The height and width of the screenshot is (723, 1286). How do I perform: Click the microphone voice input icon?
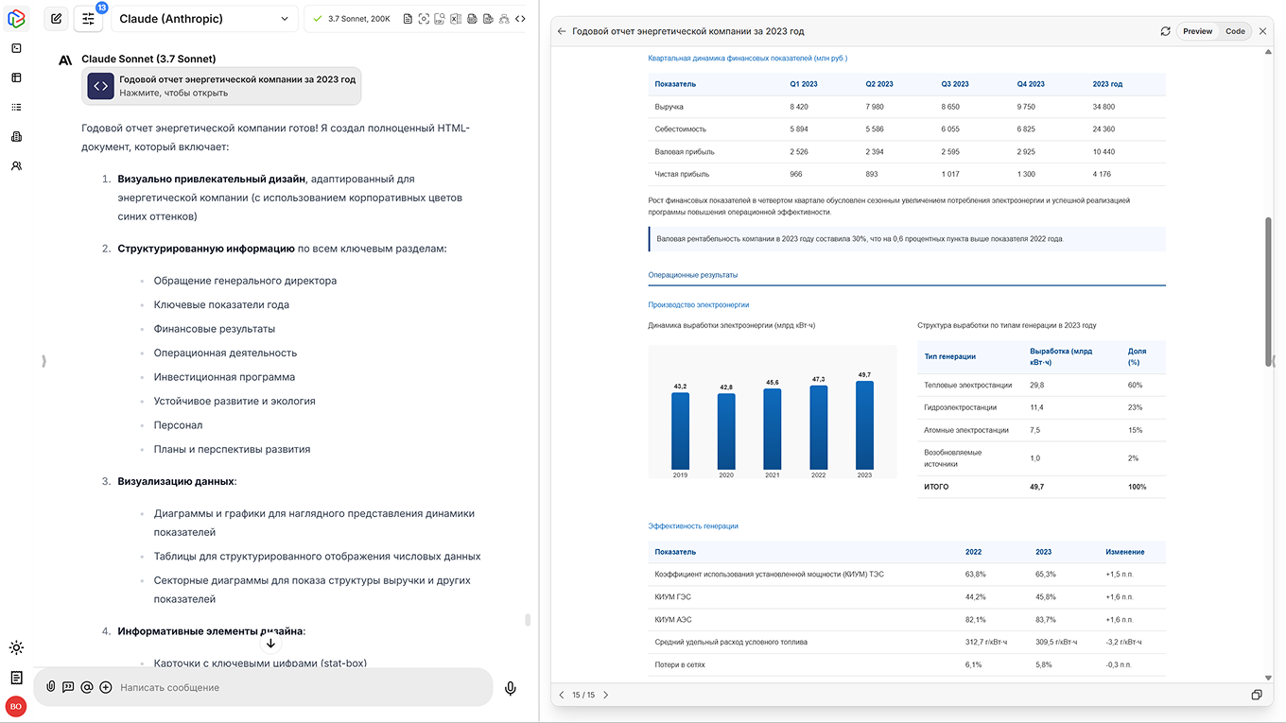coord(511,688)
